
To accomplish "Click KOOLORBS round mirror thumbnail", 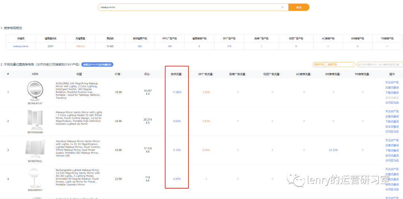I will pos(35,91).
